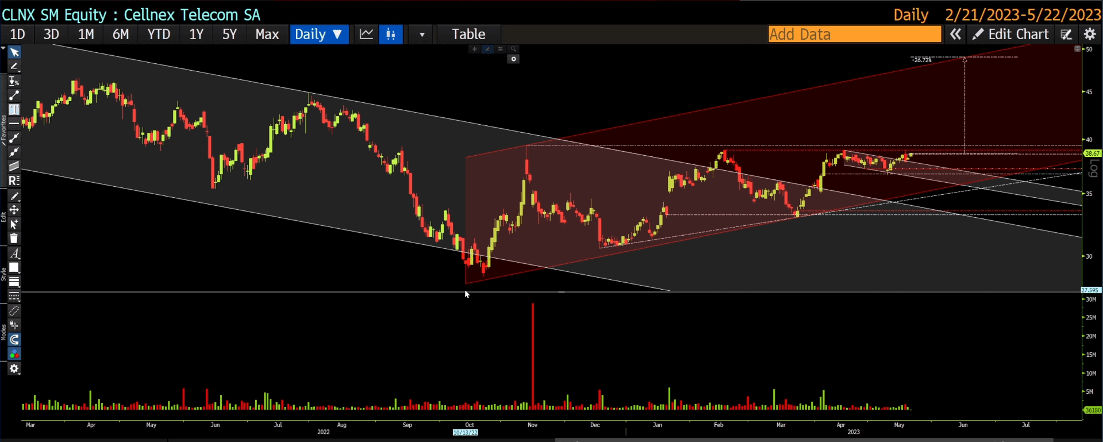Click the 10/13/22 date marker on axis
The width and height of the screenshot is (1103, 442).
click(x=466, y=432)
